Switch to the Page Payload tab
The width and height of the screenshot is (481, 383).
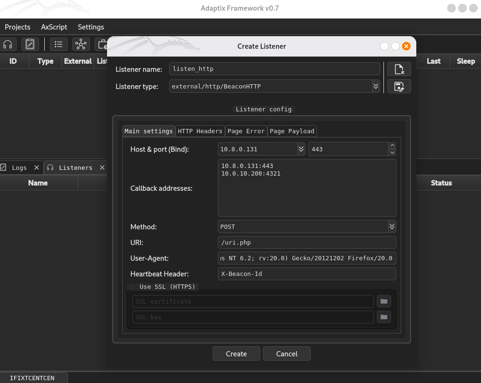(292, 131)
